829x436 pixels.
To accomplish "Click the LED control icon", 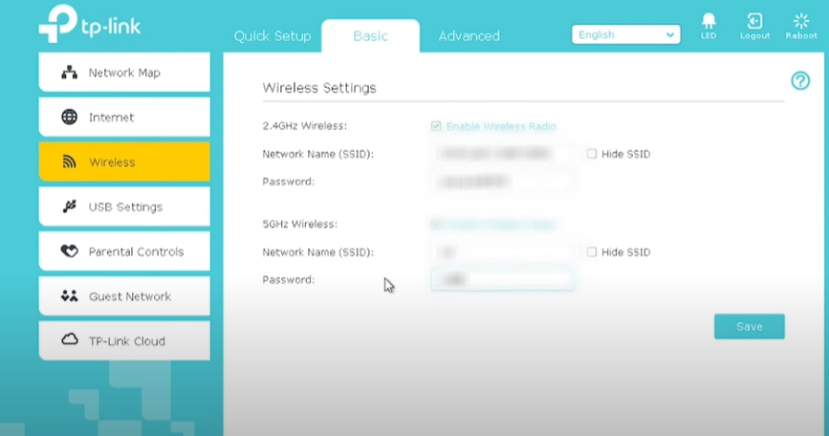I will pyautogui.click(x=708, y=21).
